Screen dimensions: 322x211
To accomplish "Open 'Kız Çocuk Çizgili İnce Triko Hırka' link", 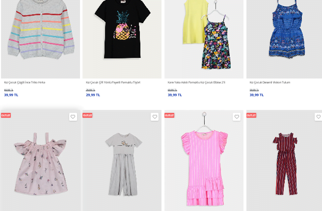I will click(25, 82).
